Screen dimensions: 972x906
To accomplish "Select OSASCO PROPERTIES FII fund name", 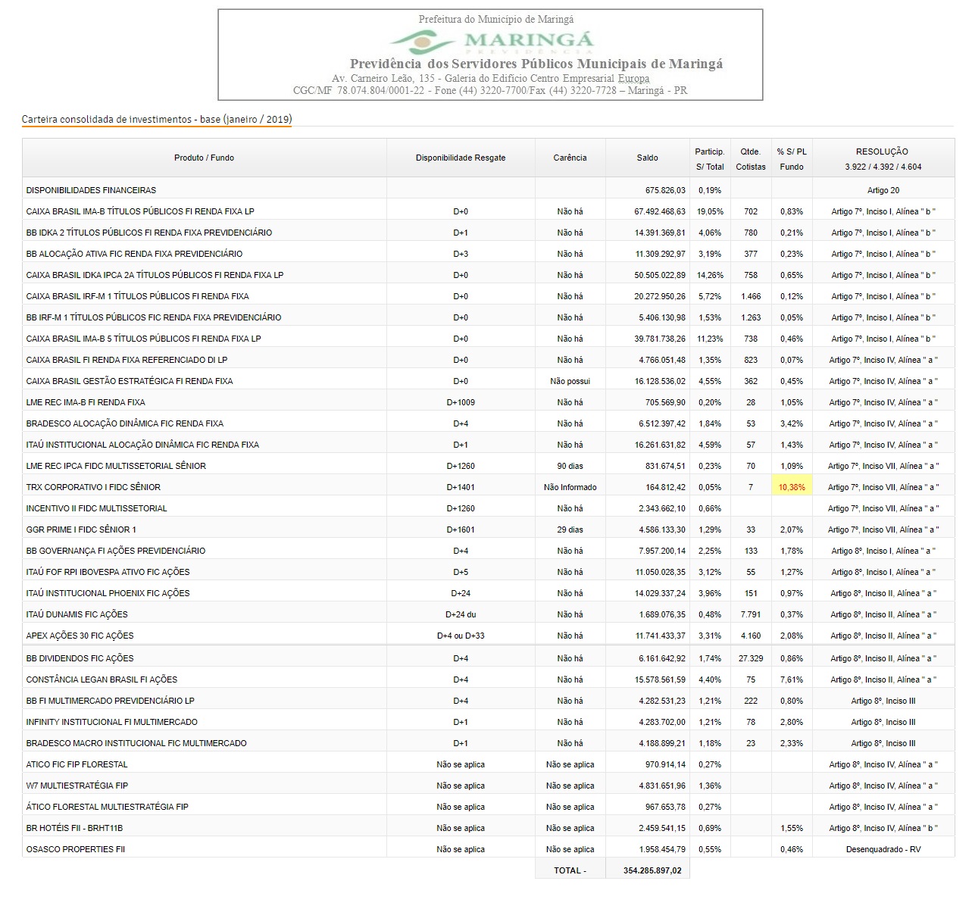I will pyautogui.click(x=76, y=849).
